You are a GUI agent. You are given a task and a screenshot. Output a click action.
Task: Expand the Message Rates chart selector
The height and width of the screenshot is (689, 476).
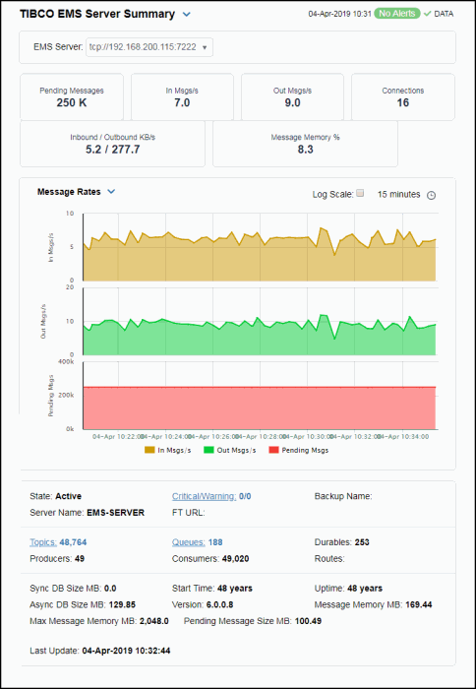[x=111, y=192]
